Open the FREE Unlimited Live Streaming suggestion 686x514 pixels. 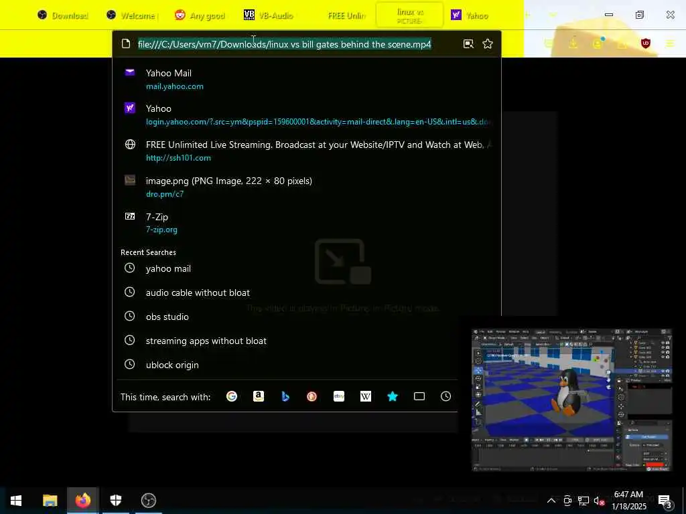(306, 151)
